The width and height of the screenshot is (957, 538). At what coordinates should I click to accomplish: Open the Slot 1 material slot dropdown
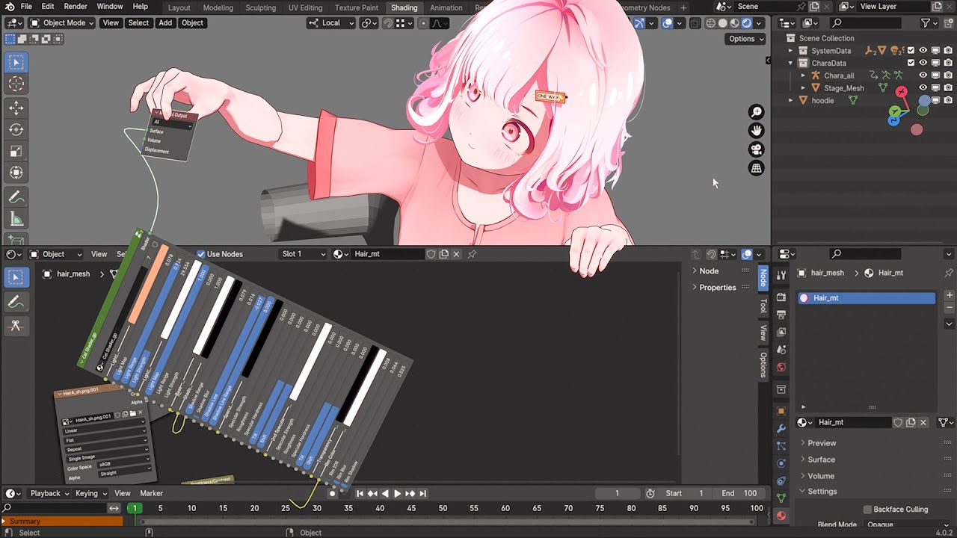(303, 254)
